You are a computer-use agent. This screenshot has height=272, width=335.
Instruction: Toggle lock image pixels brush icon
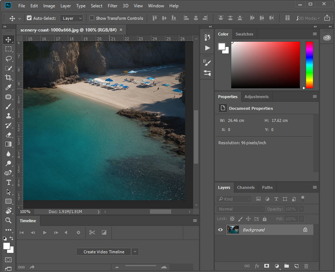point(240,219)
